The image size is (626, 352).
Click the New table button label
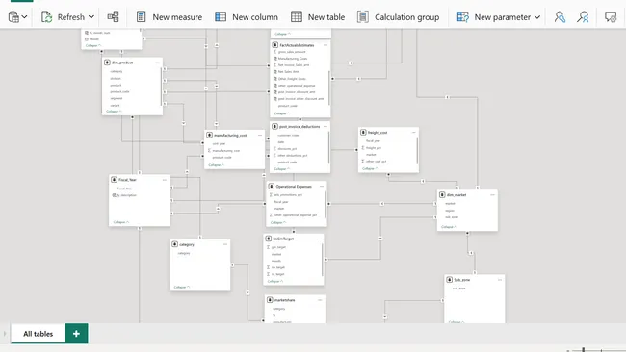(x=326, y=17)
